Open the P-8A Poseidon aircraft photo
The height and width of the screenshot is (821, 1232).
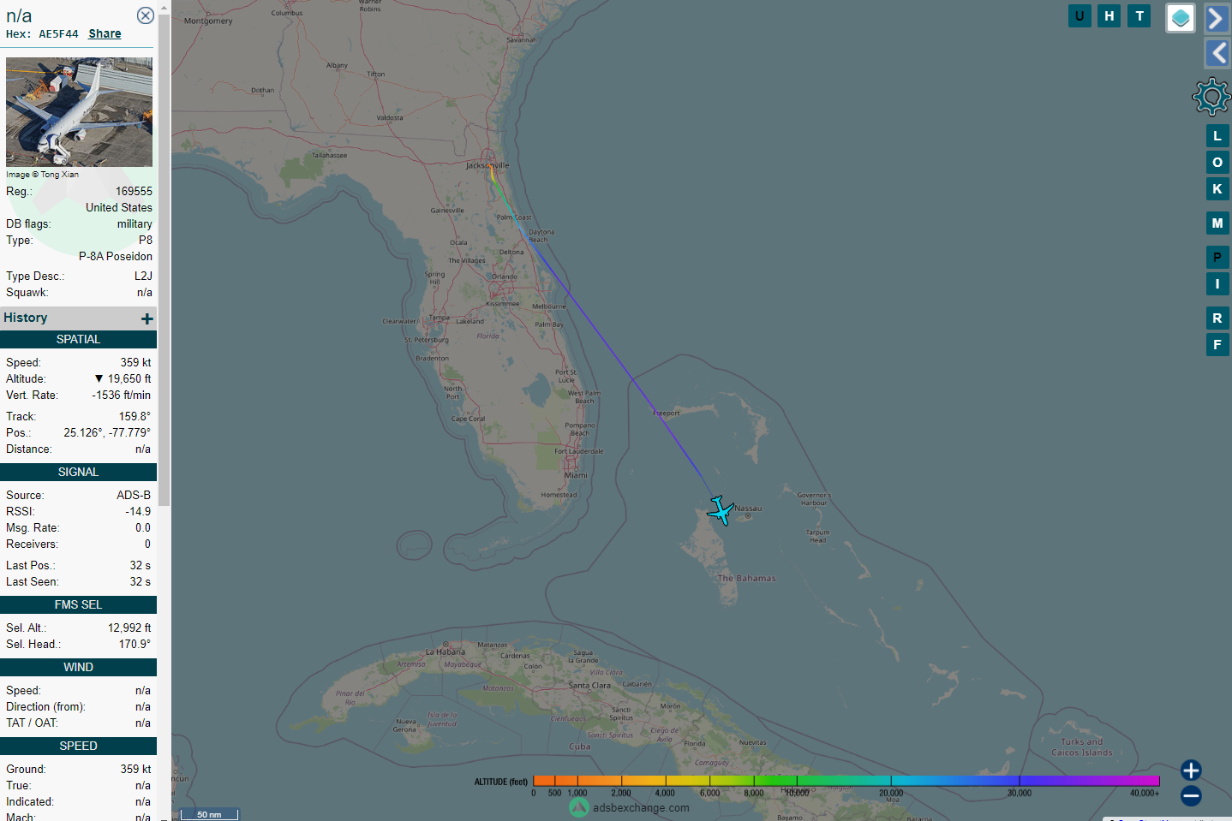click(x=79, y=112)
